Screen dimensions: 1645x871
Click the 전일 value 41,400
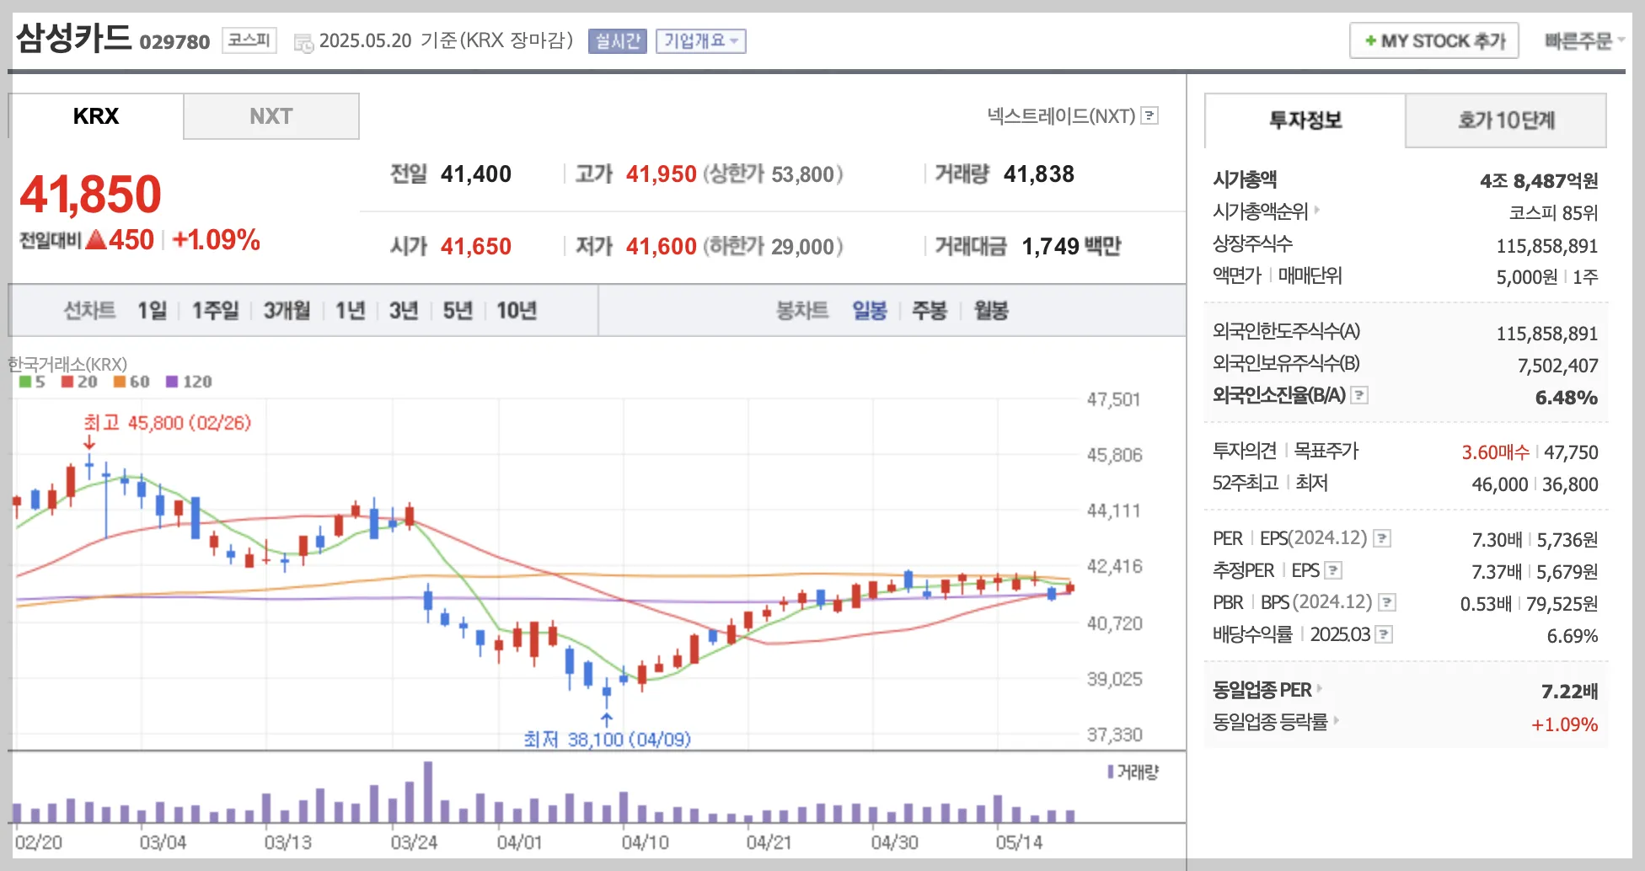pos(476,174)
